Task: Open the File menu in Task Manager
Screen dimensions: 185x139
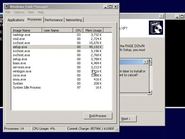Action: [8, 12]
